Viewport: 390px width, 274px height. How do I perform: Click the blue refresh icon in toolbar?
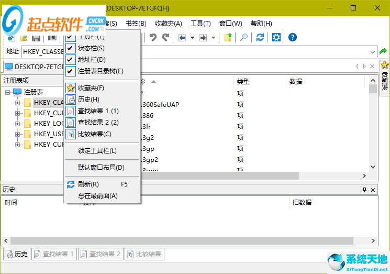260,38
